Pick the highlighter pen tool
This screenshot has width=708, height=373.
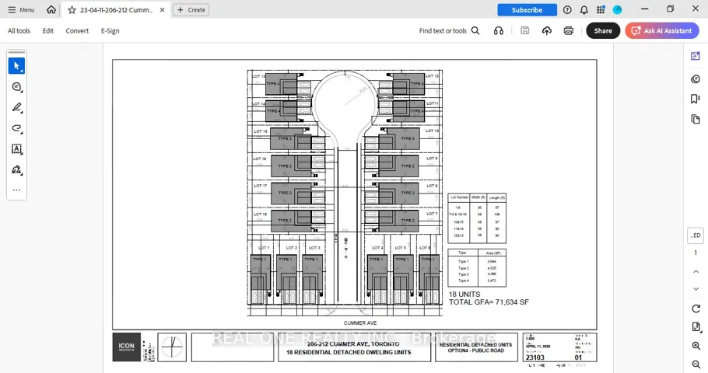16,108
